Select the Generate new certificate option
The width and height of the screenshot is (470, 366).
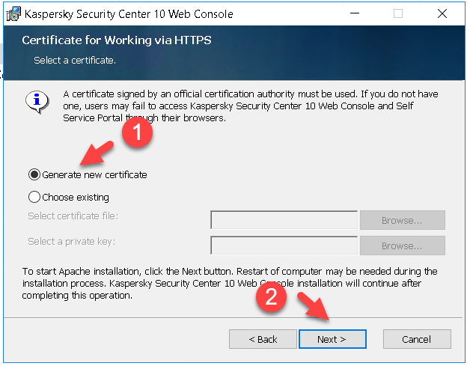[x=88, y=174]
